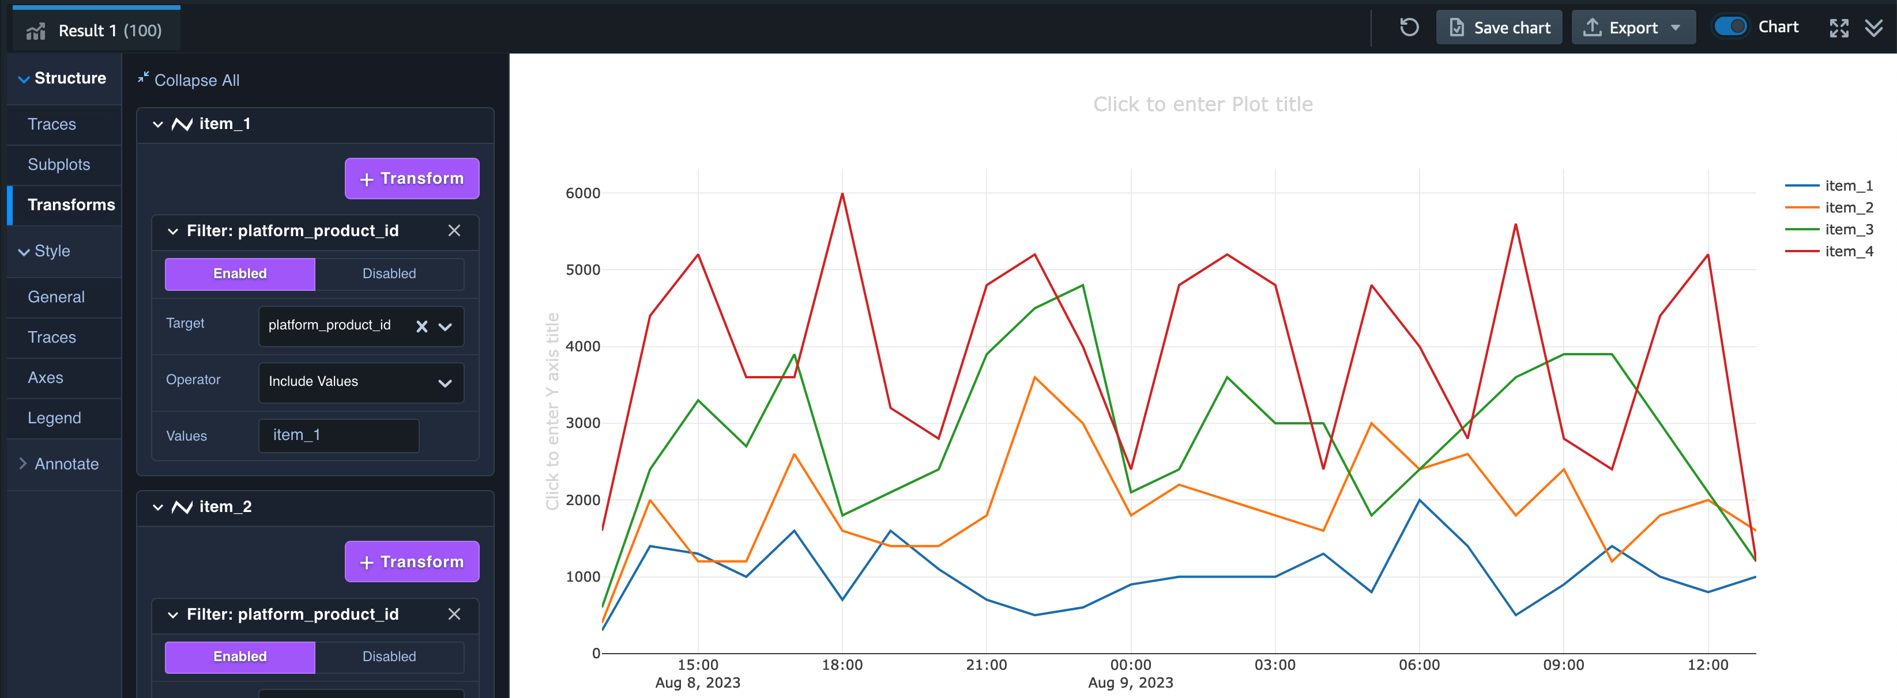Select Disabled for item_2 filter
The width and height of the screenshot is (1897, 698).
coord(389,657)
